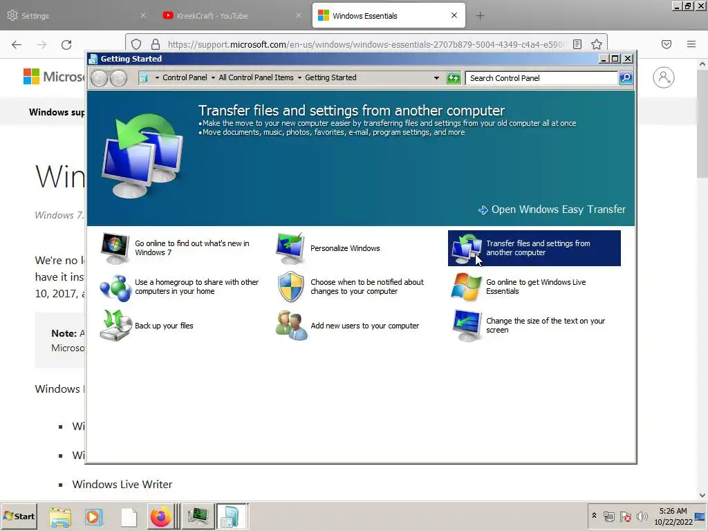708x531 pixels.
Task: Select Go online to get Windows Live Essentials
Action: click(536, 287)
